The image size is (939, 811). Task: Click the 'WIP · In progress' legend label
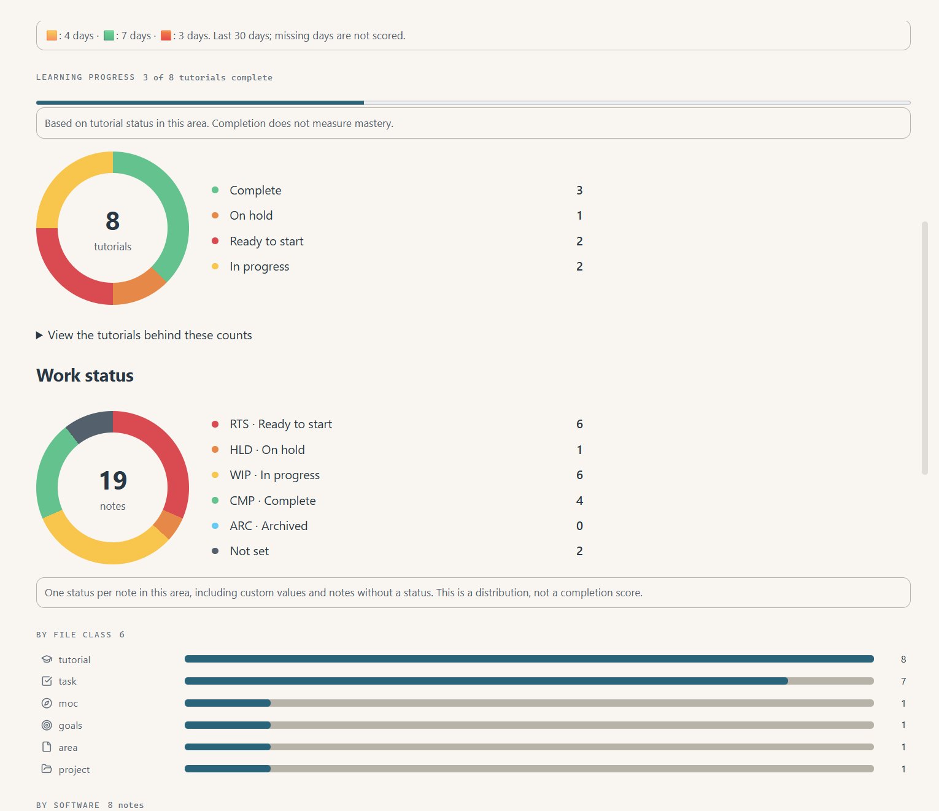274,475
